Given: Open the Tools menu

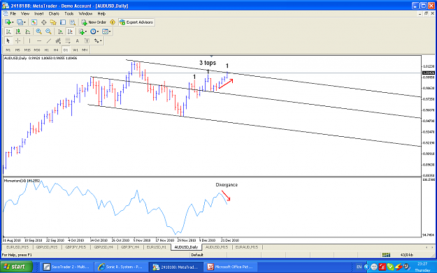Looking at the screenshot, I should click(69, 14).
